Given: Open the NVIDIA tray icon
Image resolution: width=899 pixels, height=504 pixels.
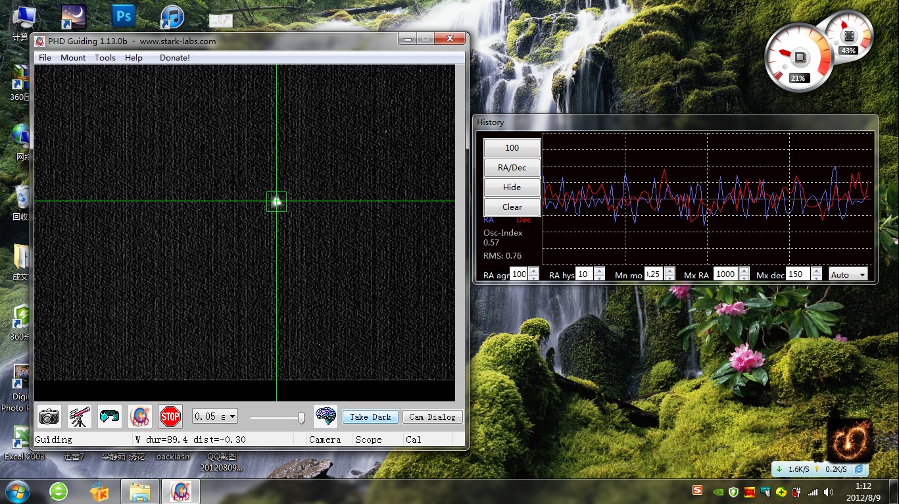Looking at the screenshot, I should (718, 491).
